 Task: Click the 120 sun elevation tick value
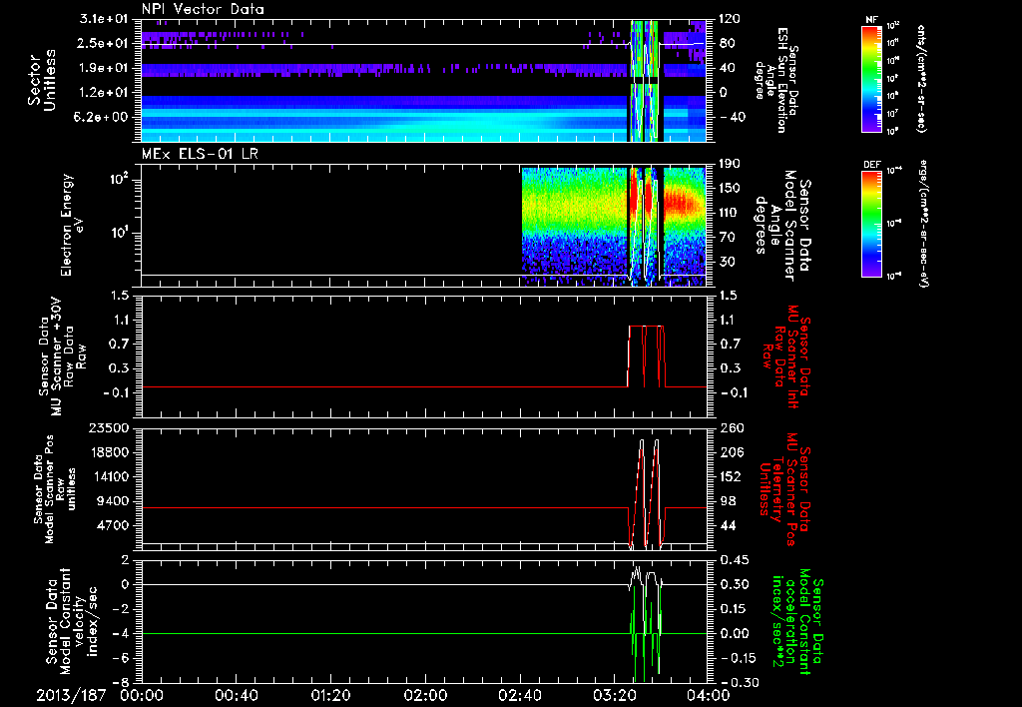click(730, 19)
